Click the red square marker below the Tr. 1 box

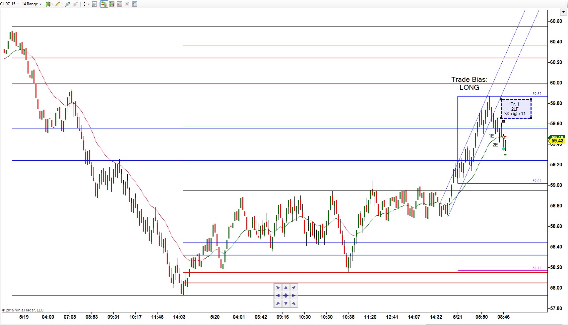[x=503, y=122]
